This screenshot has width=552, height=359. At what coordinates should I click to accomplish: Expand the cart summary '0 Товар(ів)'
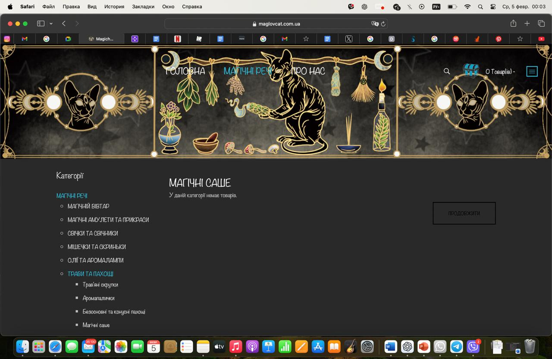click(500, 72)
